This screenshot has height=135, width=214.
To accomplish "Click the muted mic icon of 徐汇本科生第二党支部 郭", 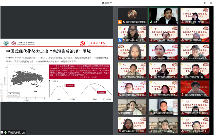I will click(120, 95).
